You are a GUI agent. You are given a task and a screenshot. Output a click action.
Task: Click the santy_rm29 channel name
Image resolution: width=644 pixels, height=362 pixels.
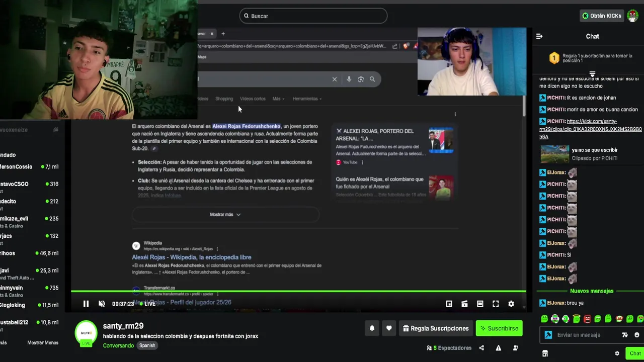pyautogui.click(x=123, y=326)
